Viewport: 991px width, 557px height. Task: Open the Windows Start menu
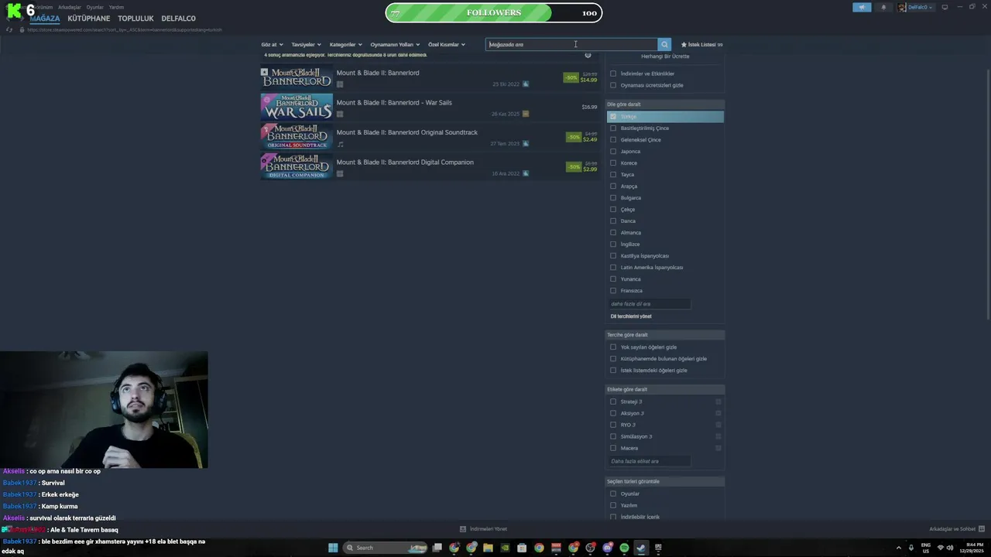333,548
